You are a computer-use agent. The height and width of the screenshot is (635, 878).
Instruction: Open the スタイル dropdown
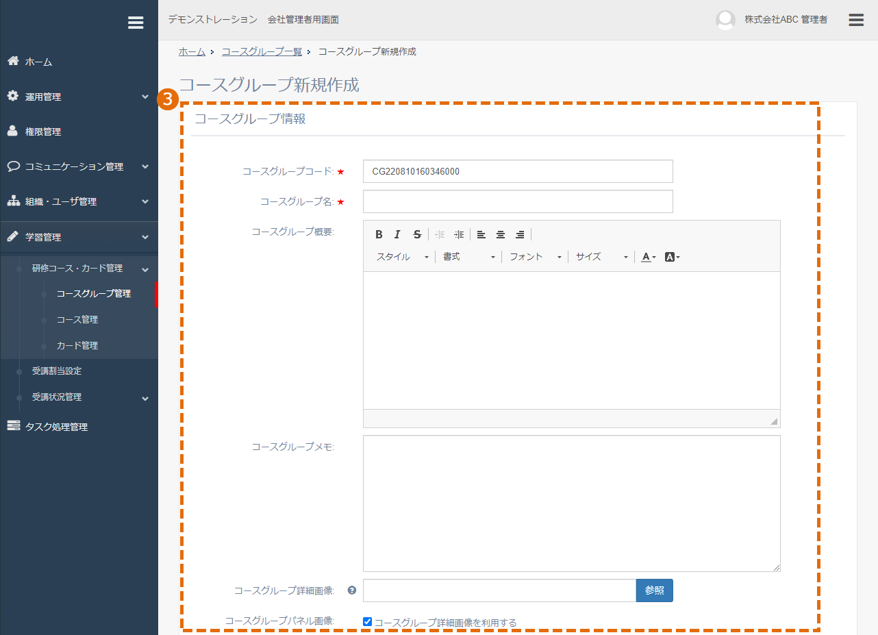(x=403, y=257)
